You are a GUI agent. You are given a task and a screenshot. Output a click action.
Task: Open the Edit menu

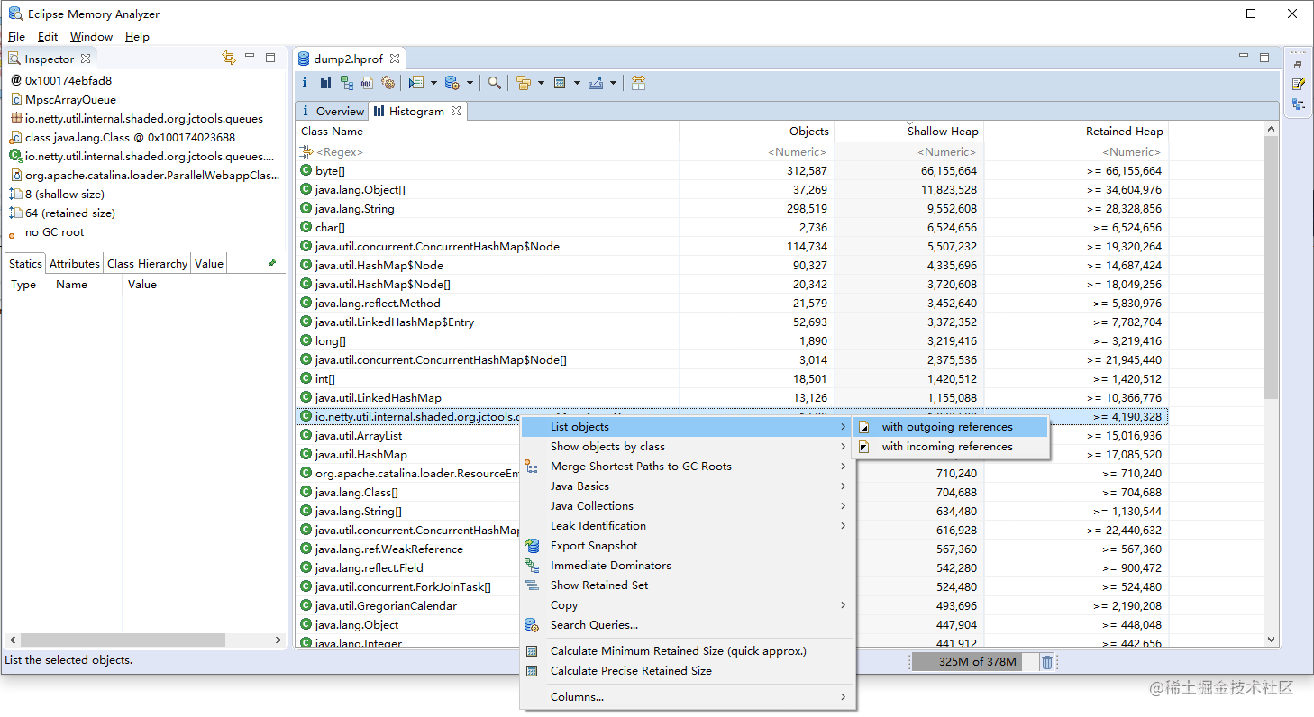pos(48,37)
